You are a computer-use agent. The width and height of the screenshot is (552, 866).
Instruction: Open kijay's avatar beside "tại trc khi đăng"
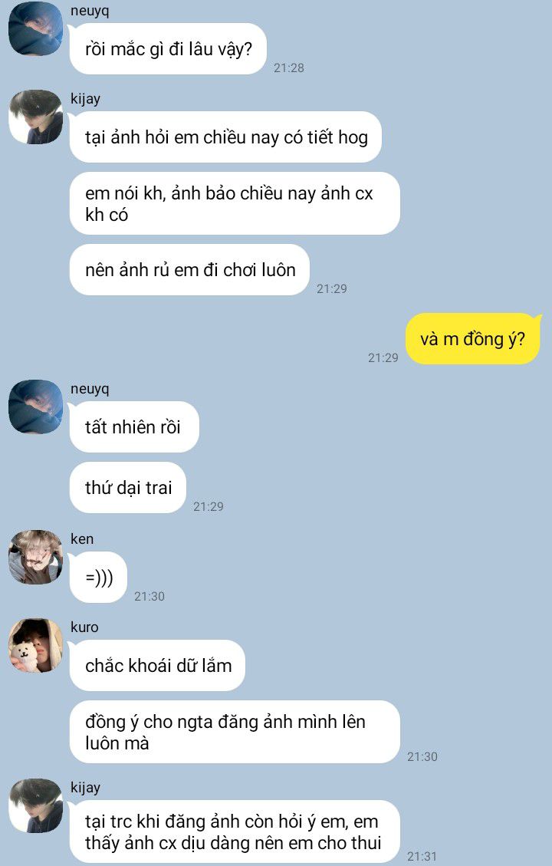coord(35,806)
